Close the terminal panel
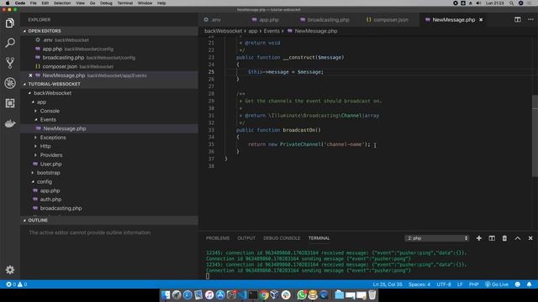This screenshot has height=302, width=538. tap(530, 238)
